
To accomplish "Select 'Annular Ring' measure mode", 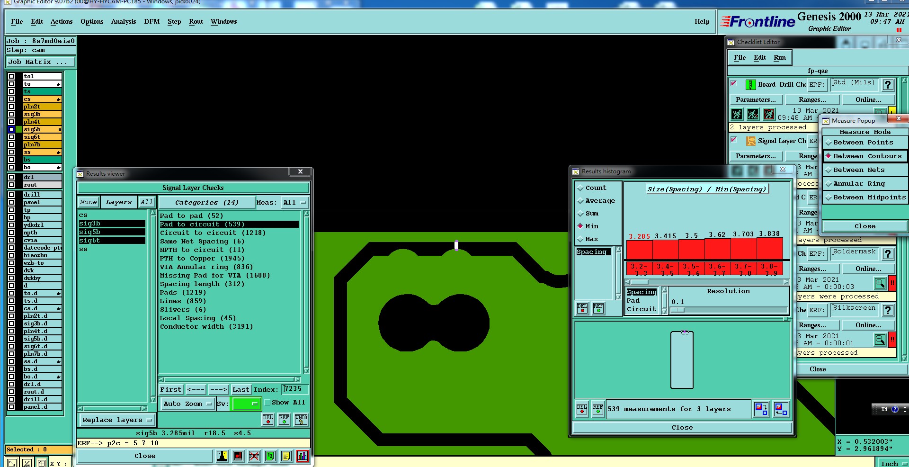I will click(864, 184).
